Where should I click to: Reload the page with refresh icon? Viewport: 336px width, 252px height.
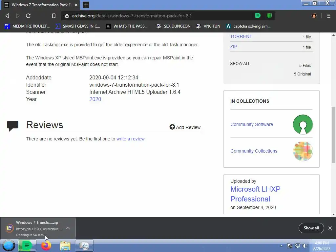[x=28, y=16]
